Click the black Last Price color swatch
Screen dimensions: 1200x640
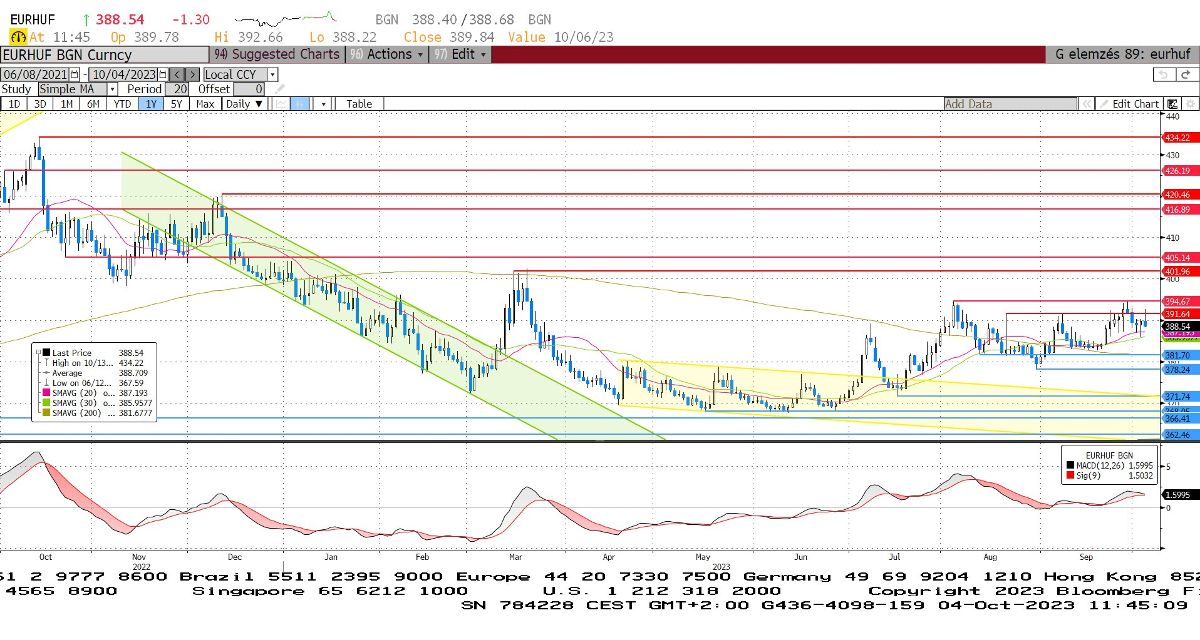point(46,353)
